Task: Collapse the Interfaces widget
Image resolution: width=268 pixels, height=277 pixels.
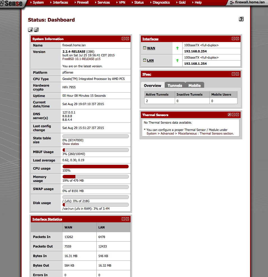Action: [x=233, y=39]
